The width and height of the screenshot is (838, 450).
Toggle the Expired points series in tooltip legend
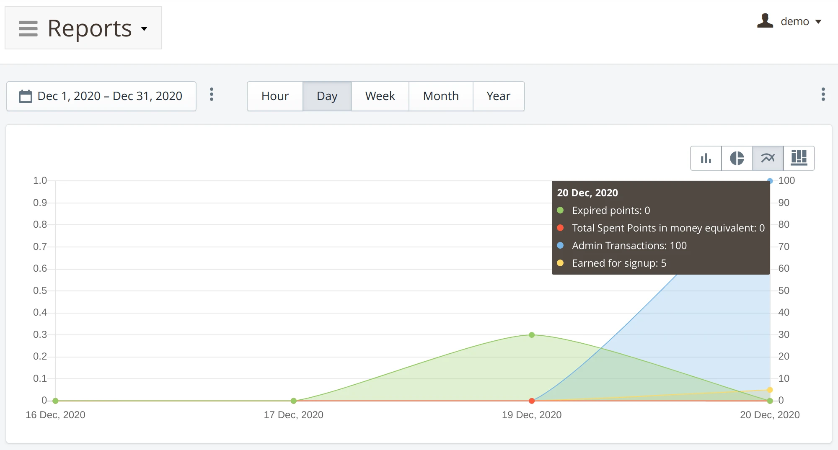click(561, 210)
